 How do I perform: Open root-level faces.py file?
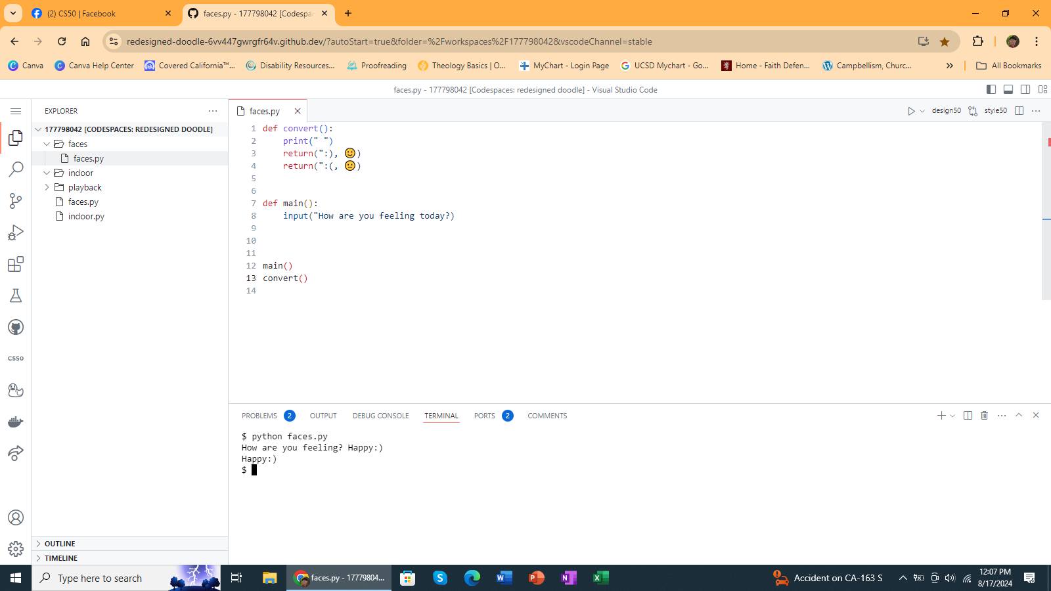[130, 202]
